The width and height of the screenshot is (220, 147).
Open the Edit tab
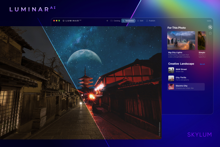tap(140, 21)
